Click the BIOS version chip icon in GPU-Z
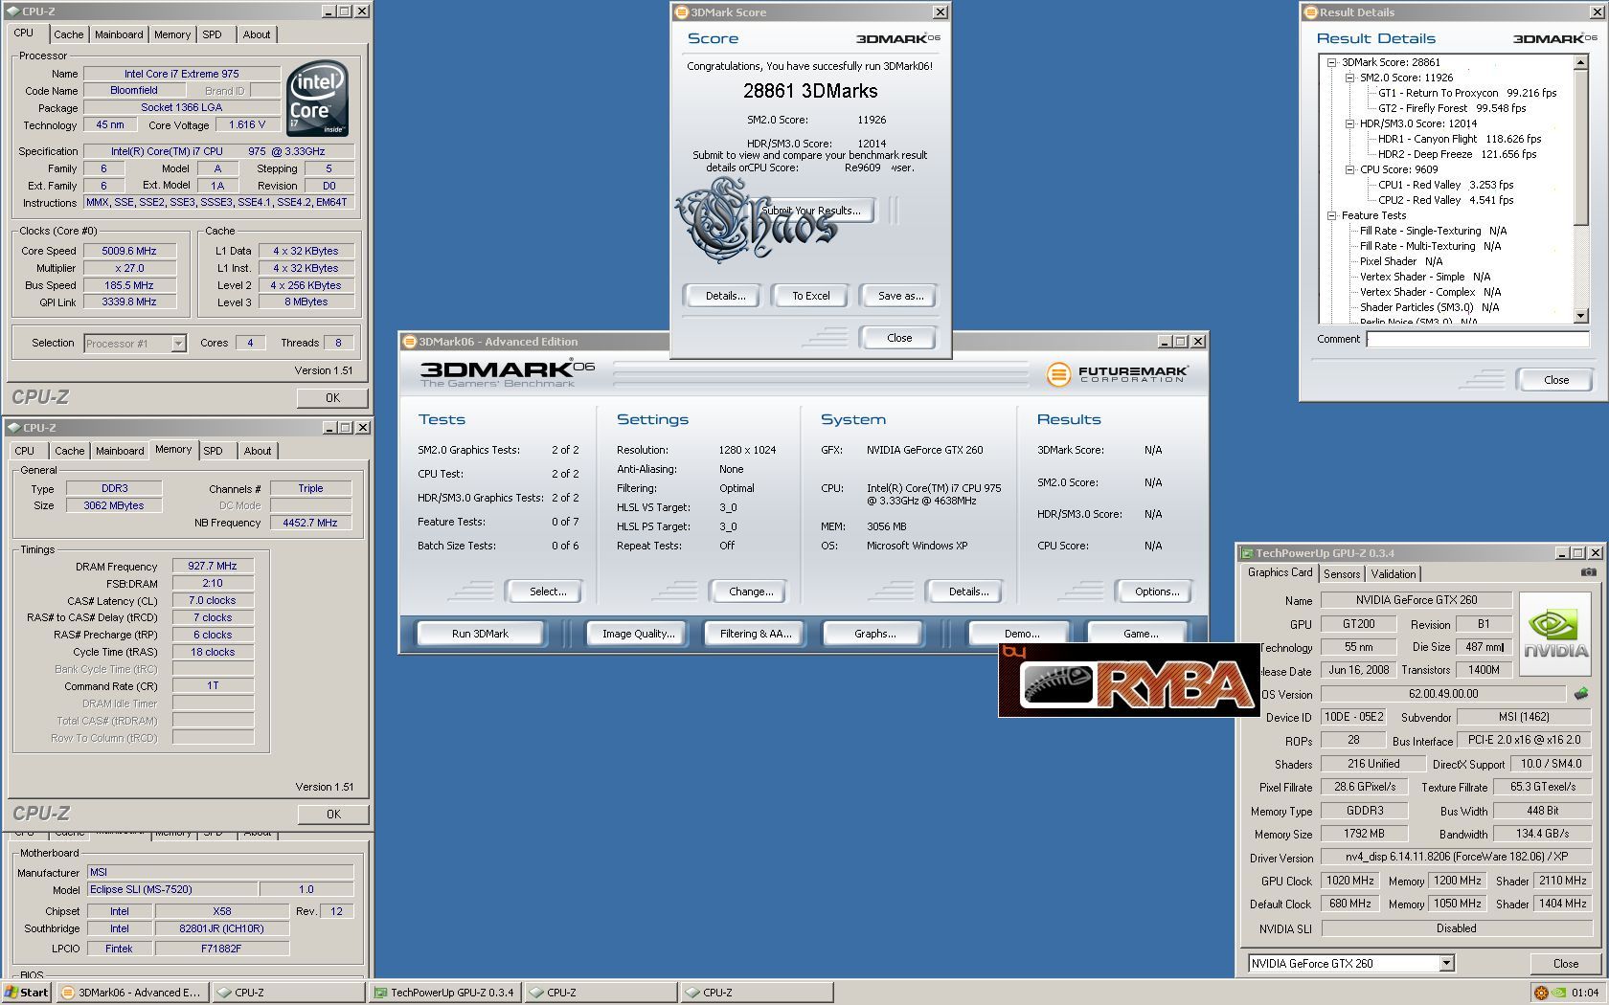1609x1005 pixels. coord(1580,693)
